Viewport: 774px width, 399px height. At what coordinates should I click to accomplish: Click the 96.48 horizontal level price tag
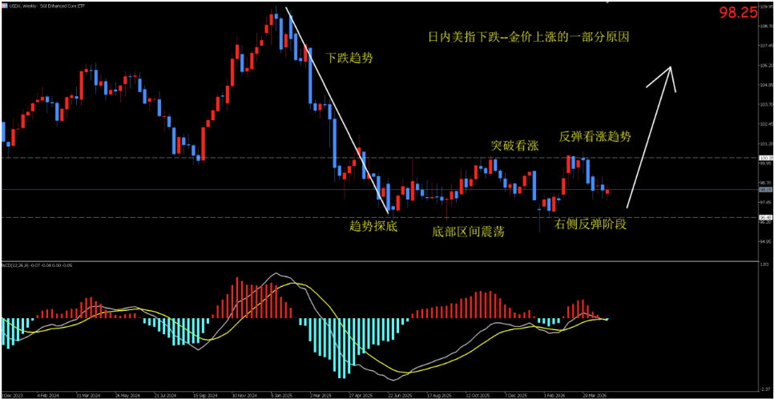pyautogui.click(x=765, y=217)
